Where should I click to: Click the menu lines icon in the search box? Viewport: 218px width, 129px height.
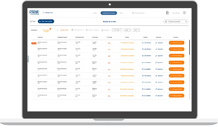[166, 21]
